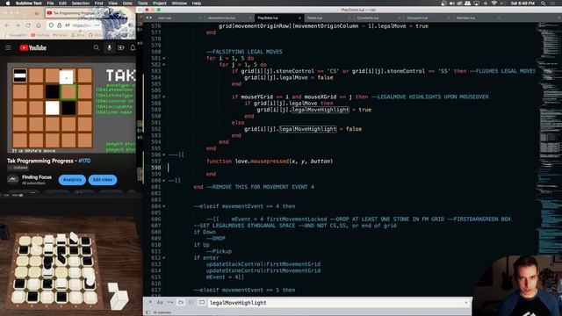Open the Project menu
This screenshot has width=562, height=316.
160,4
